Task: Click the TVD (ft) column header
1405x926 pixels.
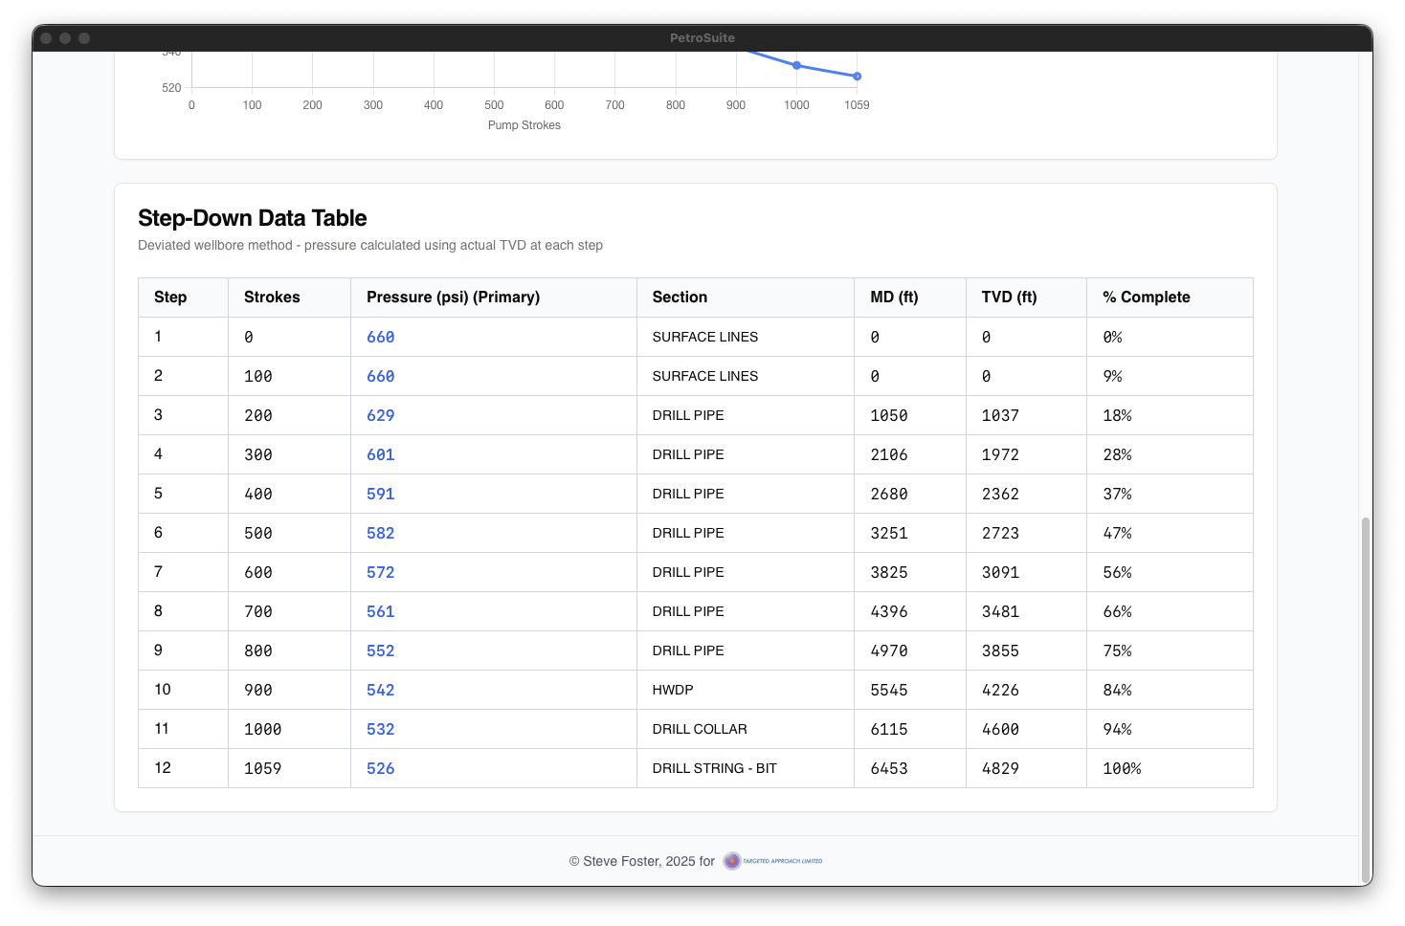Action: point(1007,297)
